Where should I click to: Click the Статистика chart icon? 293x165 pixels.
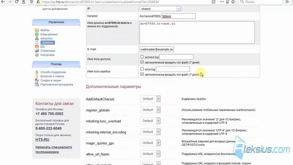point(37,51)
